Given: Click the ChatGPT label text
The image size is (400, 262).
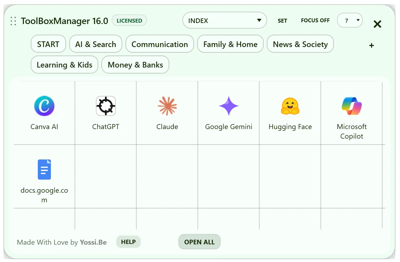Looking at the screenshot, I should tap(106, 127).
